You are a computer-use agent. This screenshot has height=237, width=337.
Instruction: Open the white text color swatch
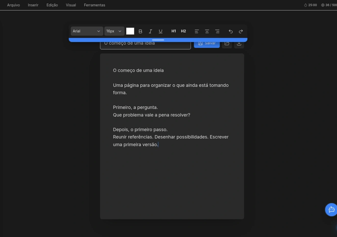130,31
